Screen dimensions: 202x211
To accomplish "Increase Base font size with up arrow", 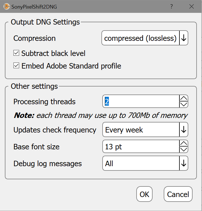I will pyautogui.click(x=184, y=144).
